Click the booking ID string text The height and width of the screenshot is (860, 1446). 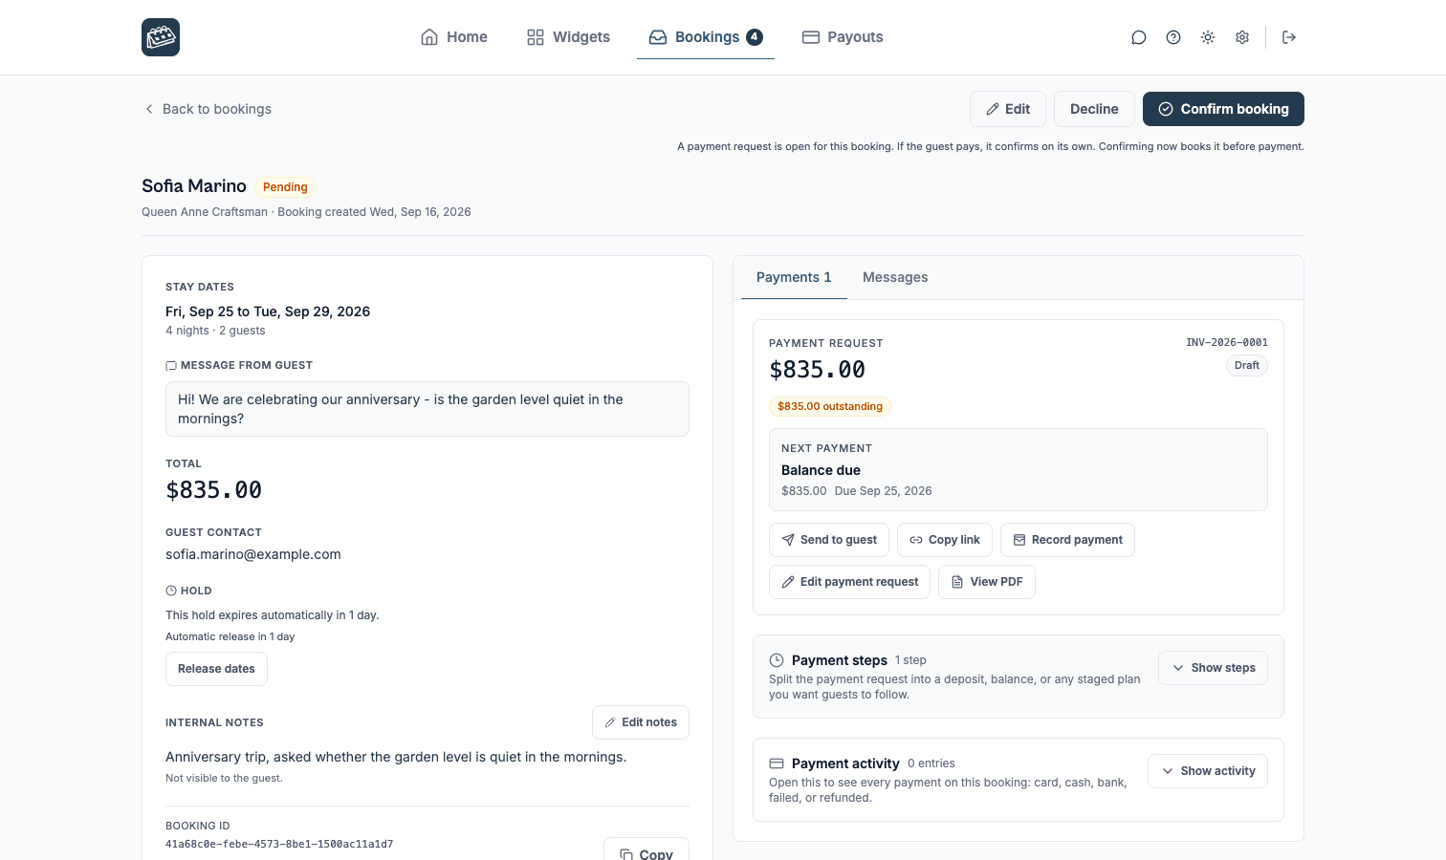tap(279, 845)
